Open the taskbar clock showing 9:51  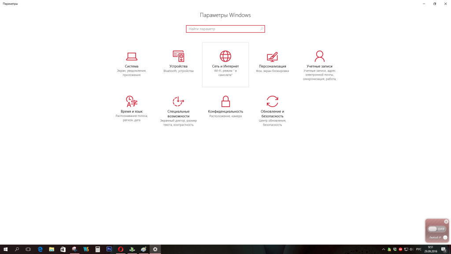(x=431, y=250)
